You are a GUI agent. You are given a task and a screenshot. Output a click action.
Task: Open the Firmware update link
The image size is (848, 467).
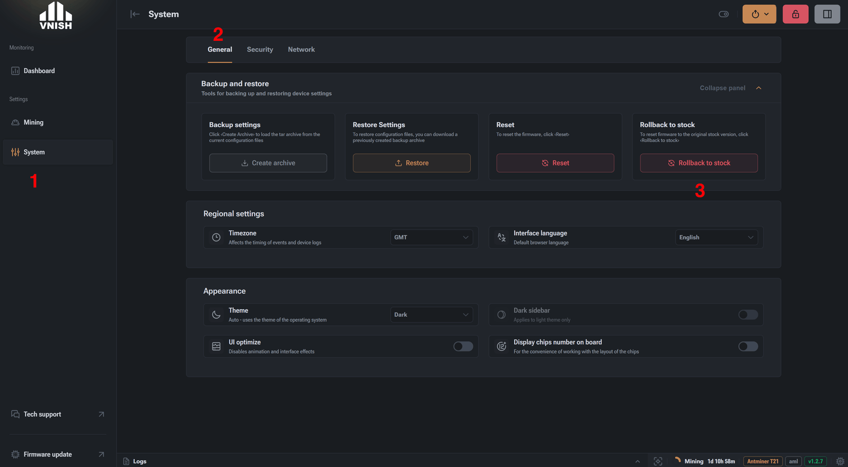[x=48, y=454]
